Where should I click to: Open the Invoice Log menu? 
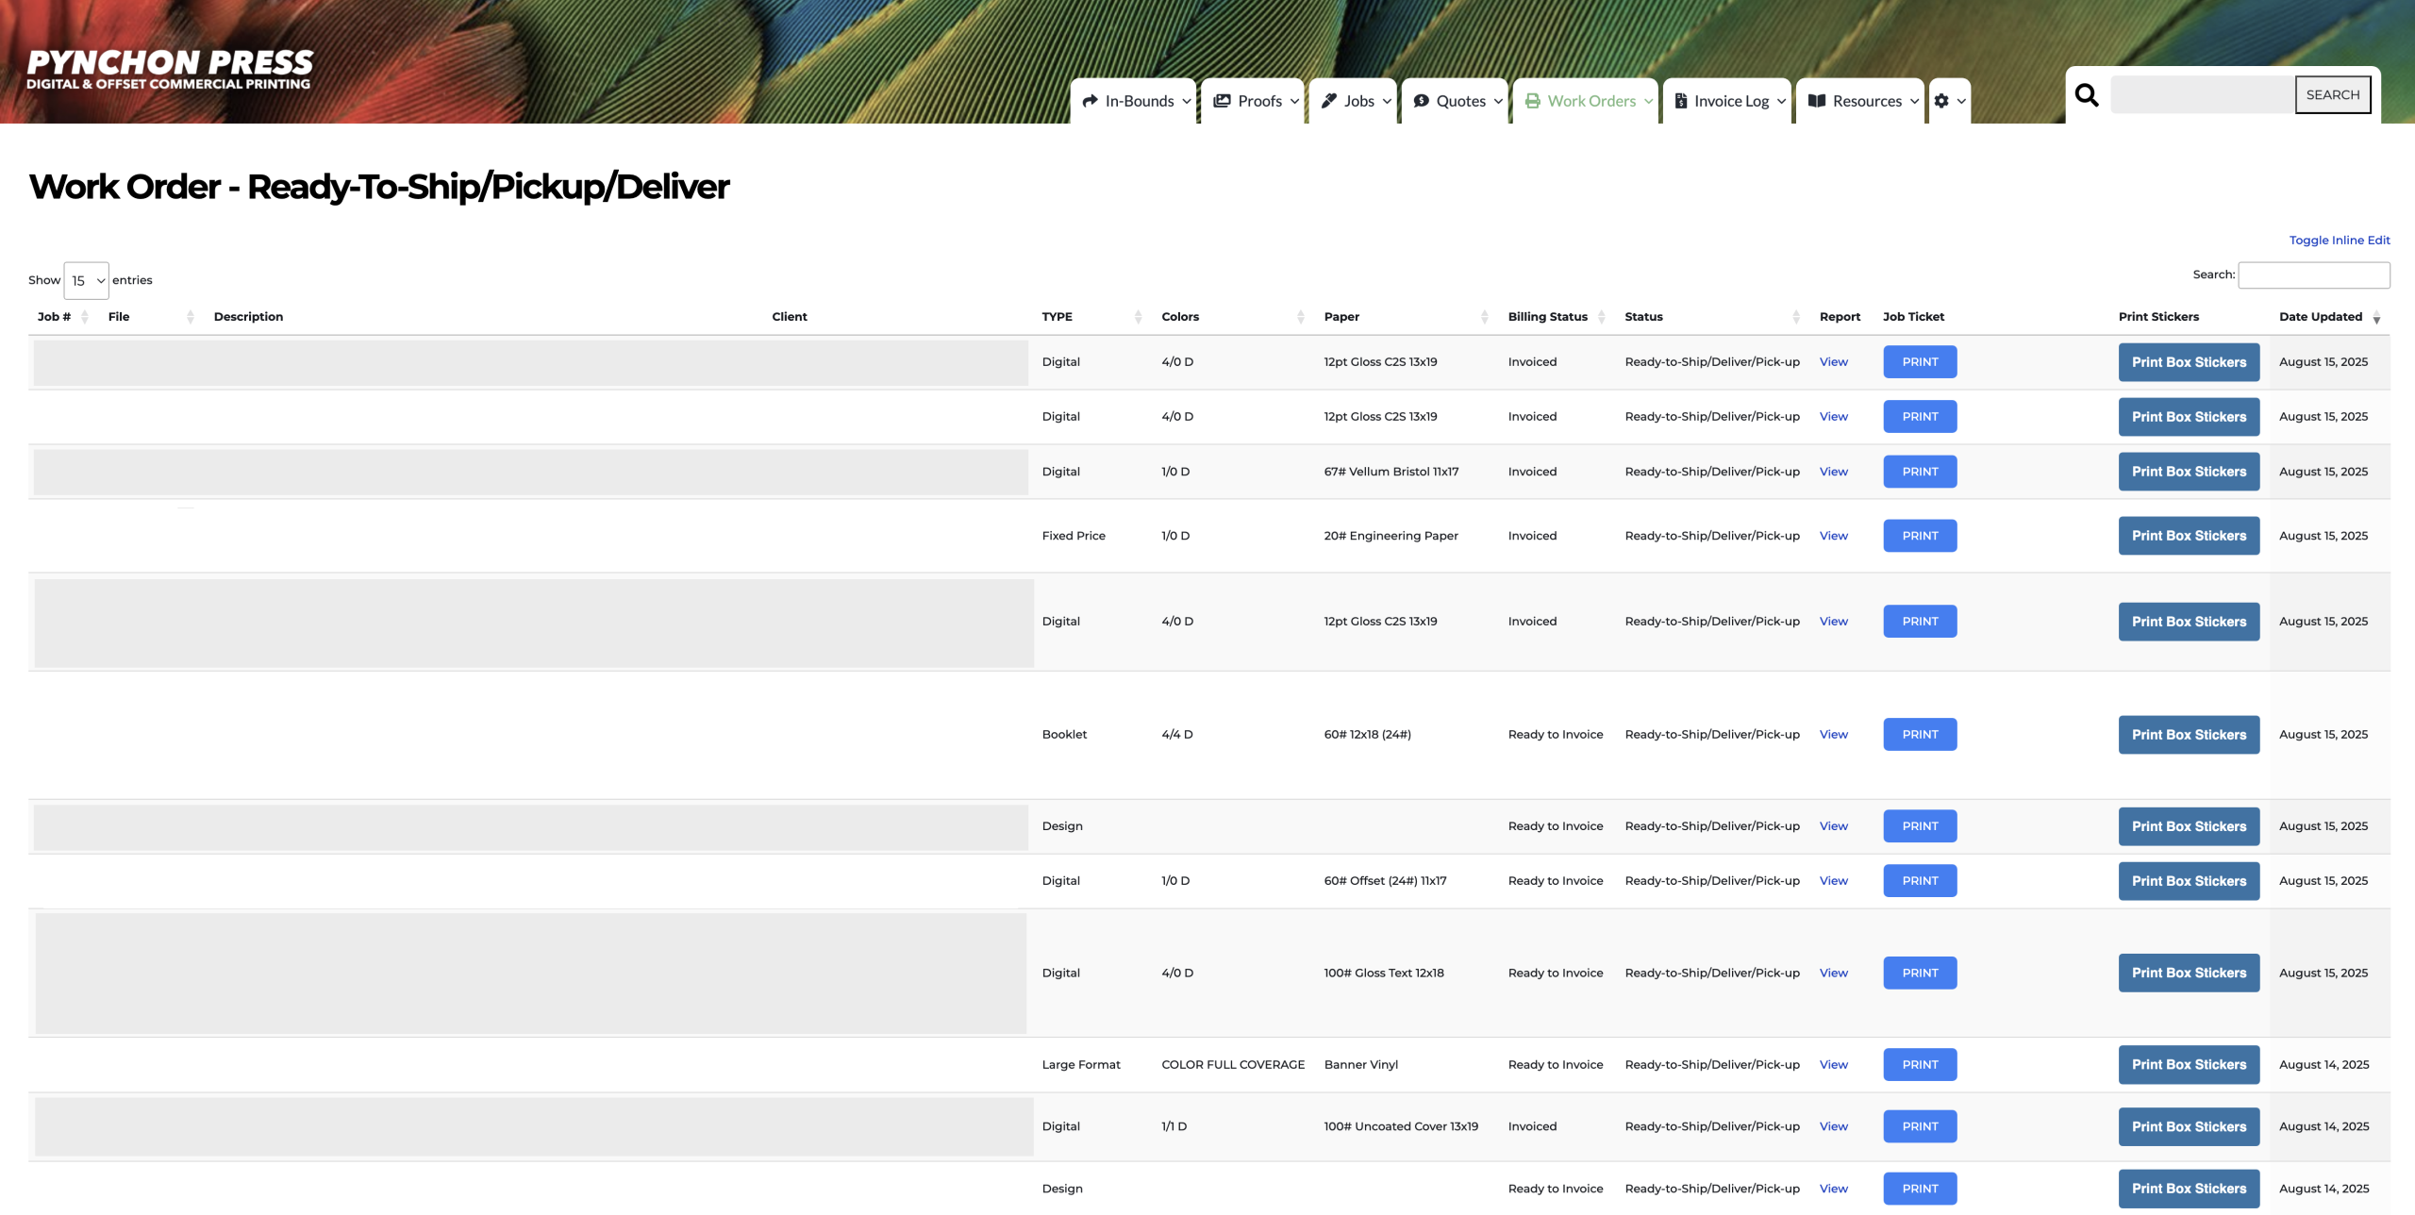coord(1727,101)
